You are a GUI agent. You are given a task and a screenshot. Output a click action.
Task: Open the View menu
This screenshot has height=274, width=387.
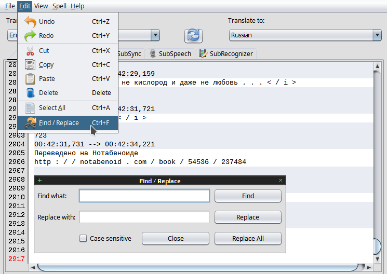point(41,6)
